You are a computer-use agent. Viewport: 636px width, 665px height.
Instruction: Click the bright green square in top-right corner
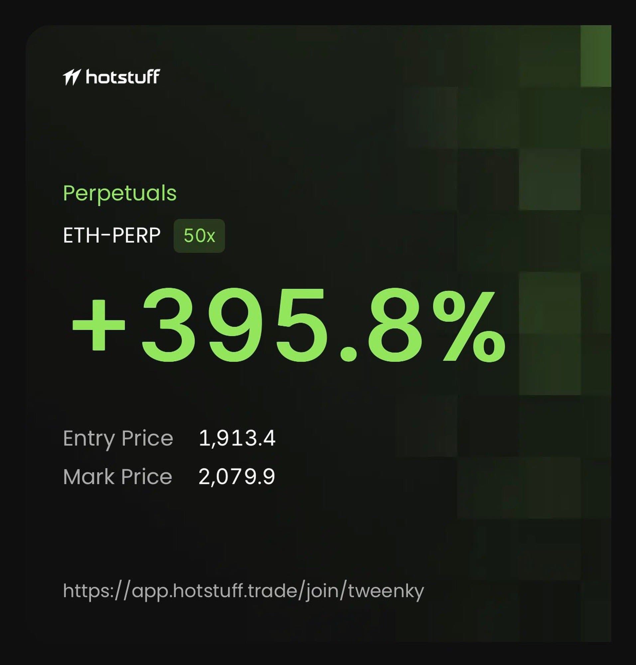(x=596, y=56)
